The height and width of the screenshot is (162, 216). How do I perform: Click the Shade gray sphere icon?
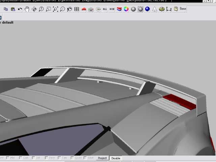coord(133,9)
